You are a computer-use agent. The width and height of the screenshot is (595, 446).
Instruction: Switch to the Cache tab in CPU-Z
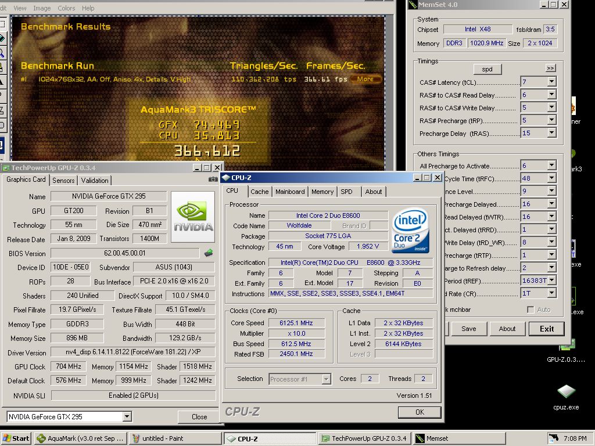tap(260, 192)
